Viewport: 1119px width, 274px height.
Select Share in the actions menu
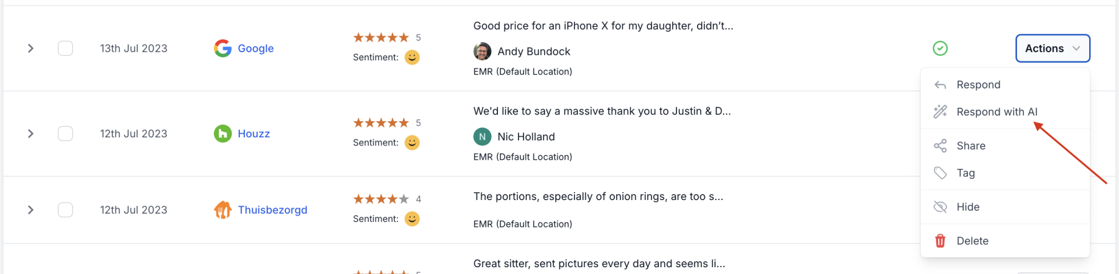(x=970, y=146)
